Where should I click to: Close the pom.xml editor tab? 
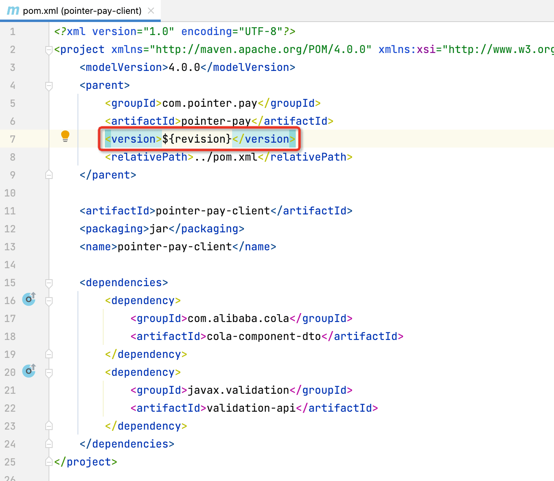click(x=151, y=11)
